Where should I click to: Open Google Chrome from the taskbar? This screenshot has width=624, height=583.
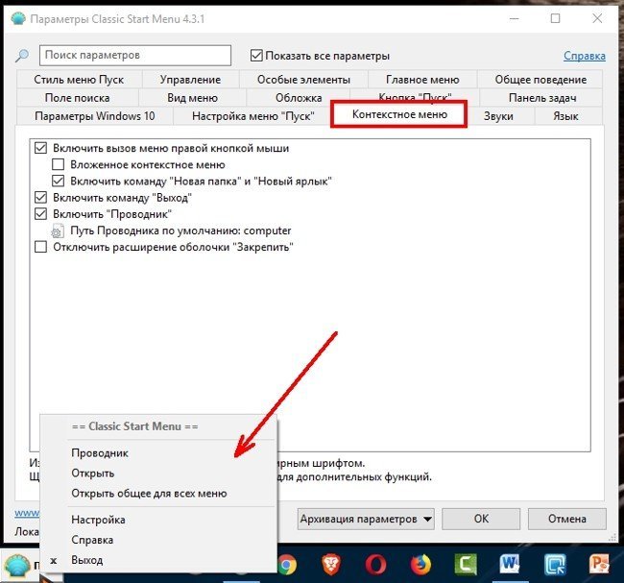[x=288, y=565]
